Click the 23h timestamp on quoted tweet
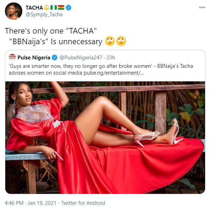210x208 pixels. (x=110, y=58)
